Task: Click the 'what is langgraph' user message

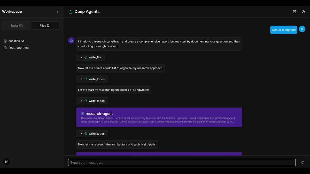Action: coord(284,30)
